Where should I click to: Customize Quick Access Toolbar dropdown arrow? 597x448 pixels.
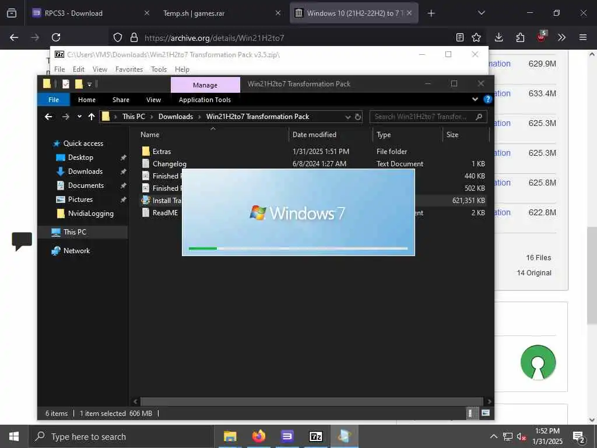click(89, 84)
